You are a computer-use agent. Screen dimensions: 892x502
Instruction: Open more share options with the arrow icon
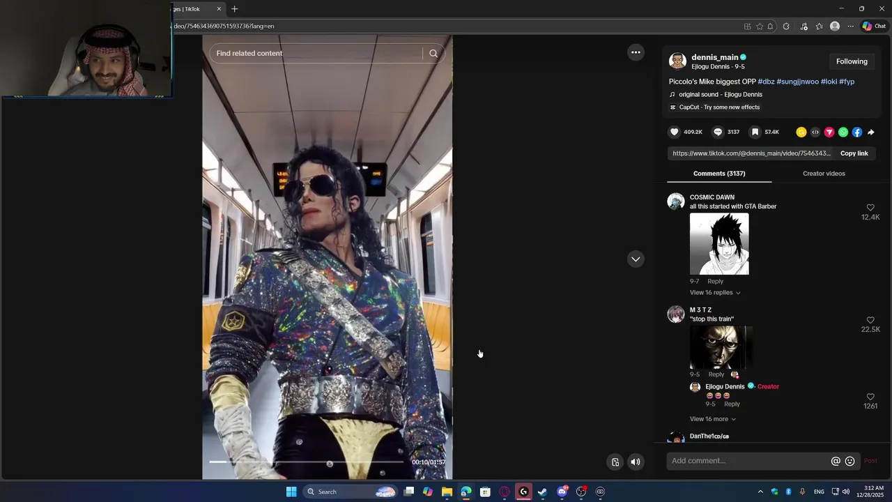pyautogui.click(x=871, y=132)
